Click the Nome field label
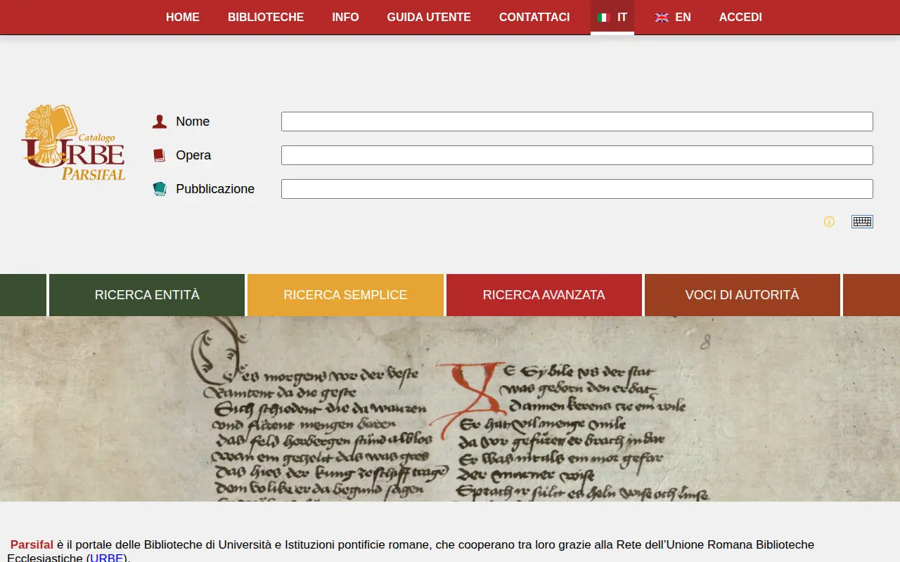Screen dimensions: 900x562 193,122
